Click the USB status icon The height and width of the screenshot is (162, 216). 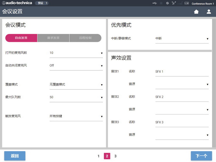154,3
